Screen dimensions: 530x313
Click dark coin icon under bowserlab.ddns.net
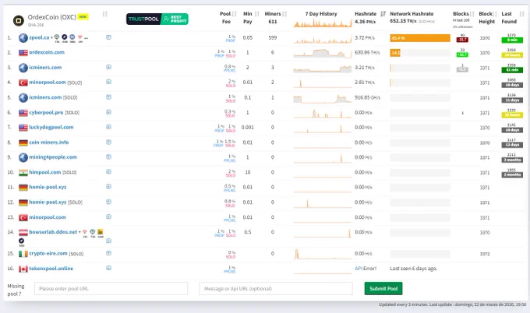pyautogui.click(x=21, y=241)
